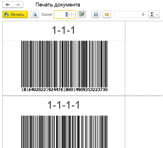Save document using floppy disk icon
163x148 pixels.
(x=96, y=14)
